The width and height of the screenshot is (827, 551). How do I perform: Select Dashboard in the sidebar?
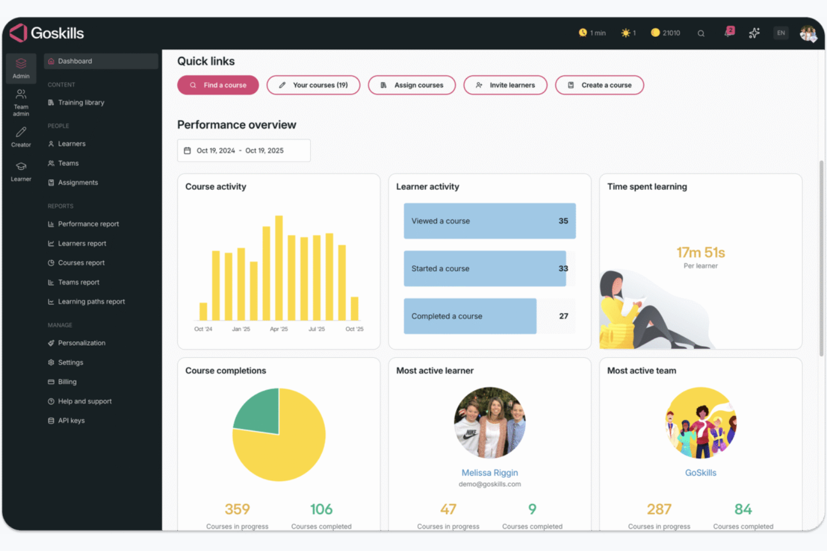click(x=75, y=61)
